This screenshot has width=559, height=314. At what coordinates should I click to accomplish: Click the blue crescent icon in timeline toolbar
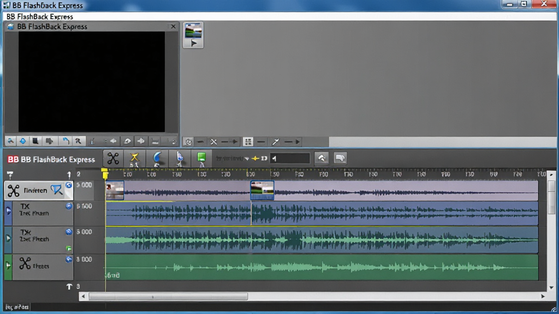click(x=157, y=159)
